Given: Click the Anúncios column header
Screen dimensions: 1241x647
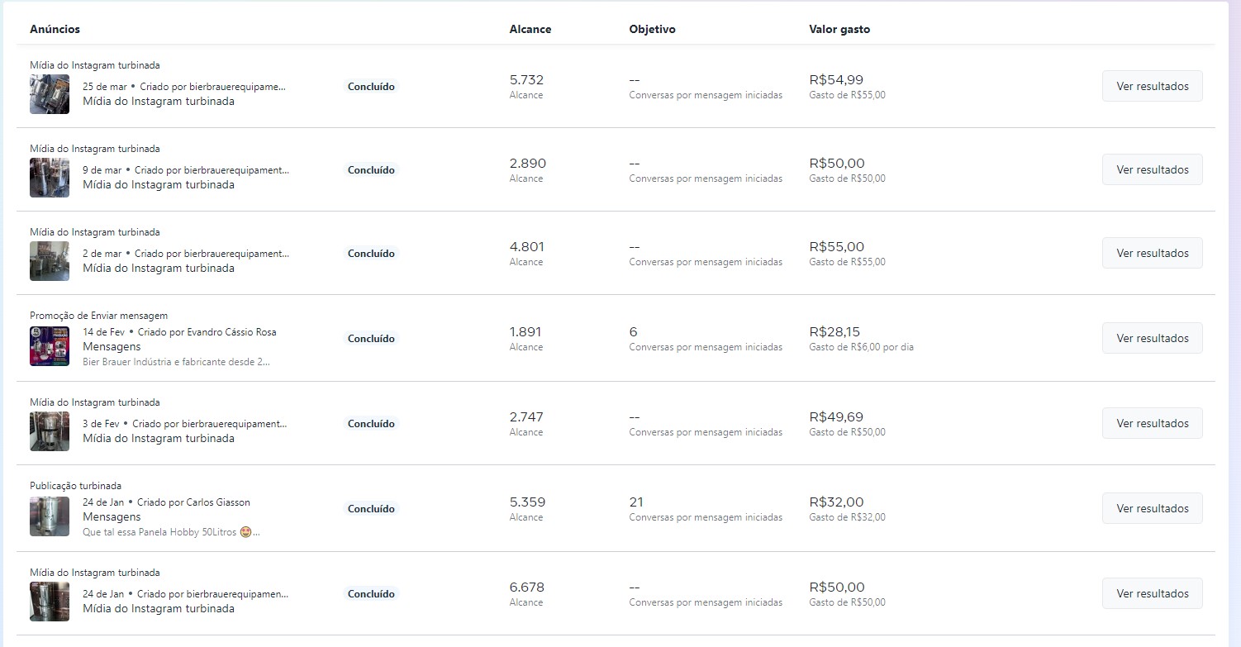Looking at the screenshot, I should point(55,29).
